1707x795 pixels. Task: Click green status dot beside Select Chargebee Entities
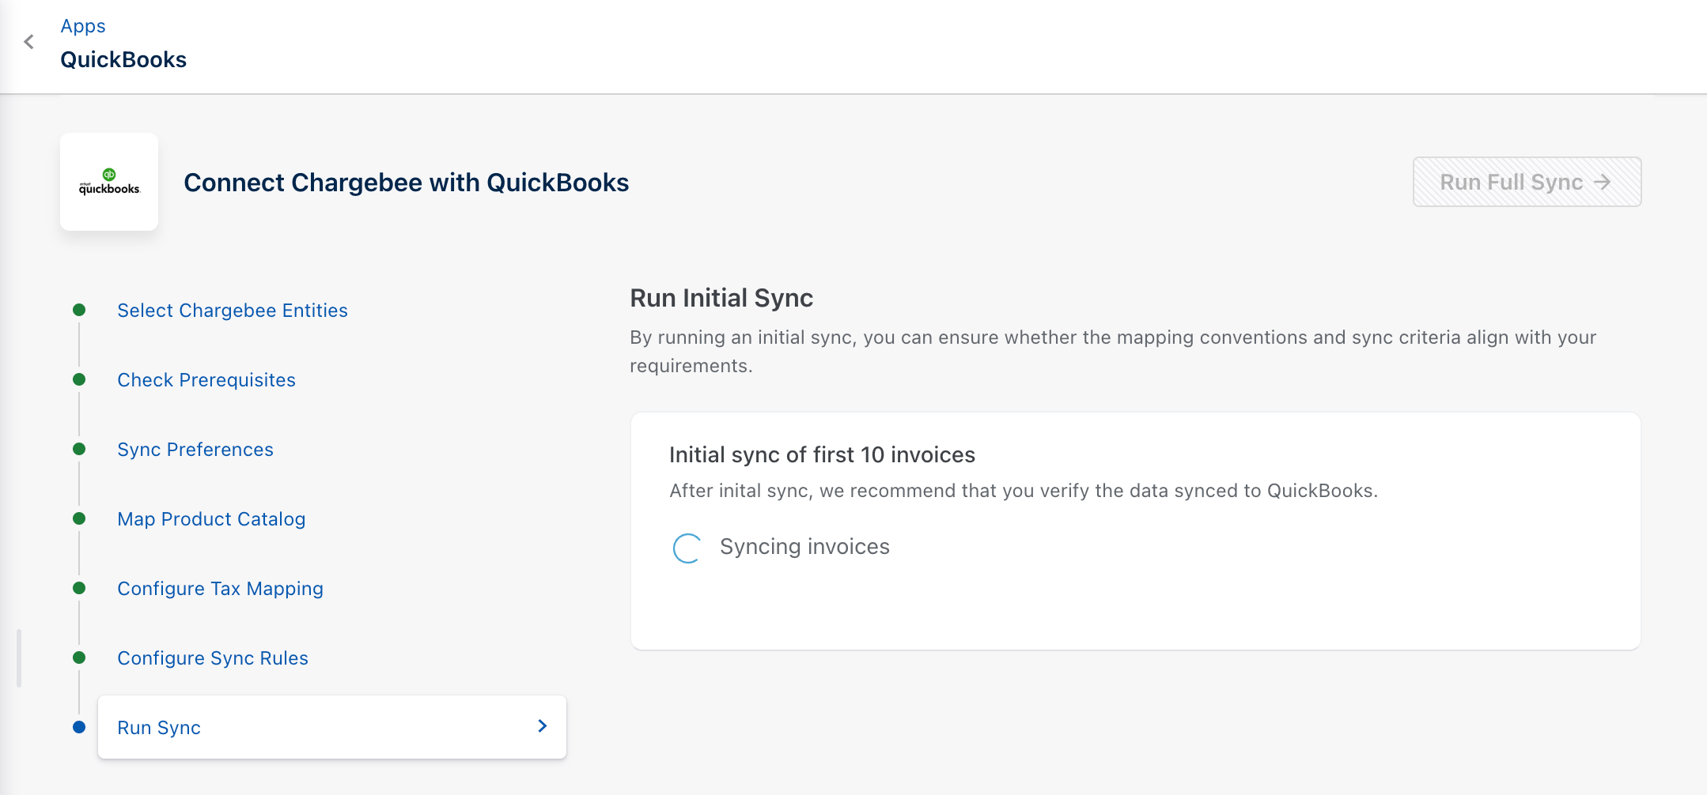tap(79, 310)
